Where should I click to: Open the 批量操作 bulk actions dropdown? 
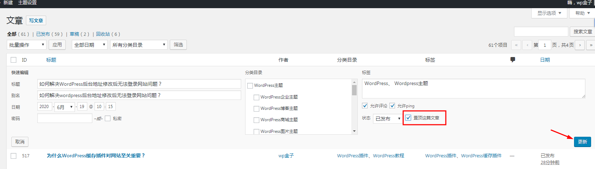click(x=27, y=45)
